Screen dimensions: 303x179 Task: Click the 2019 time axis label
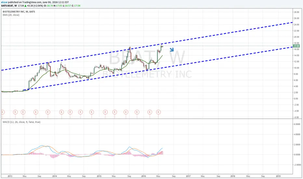click(278, 176)
